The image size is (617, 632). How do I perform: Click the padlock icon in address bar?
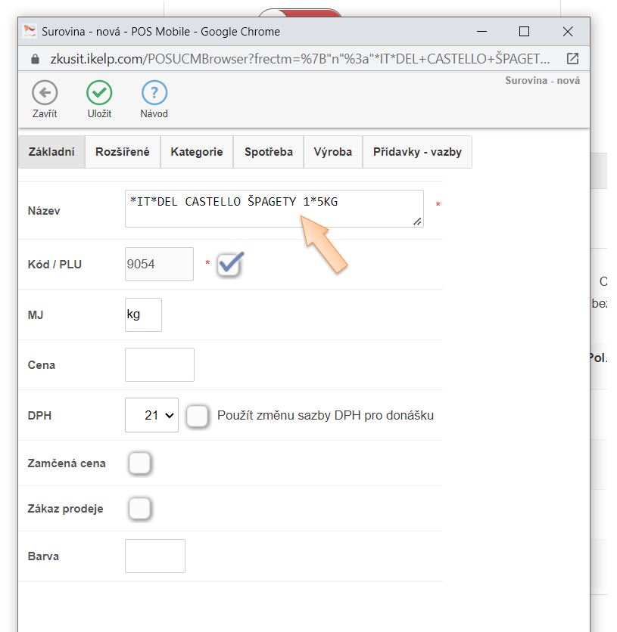(x=33, y=59)
